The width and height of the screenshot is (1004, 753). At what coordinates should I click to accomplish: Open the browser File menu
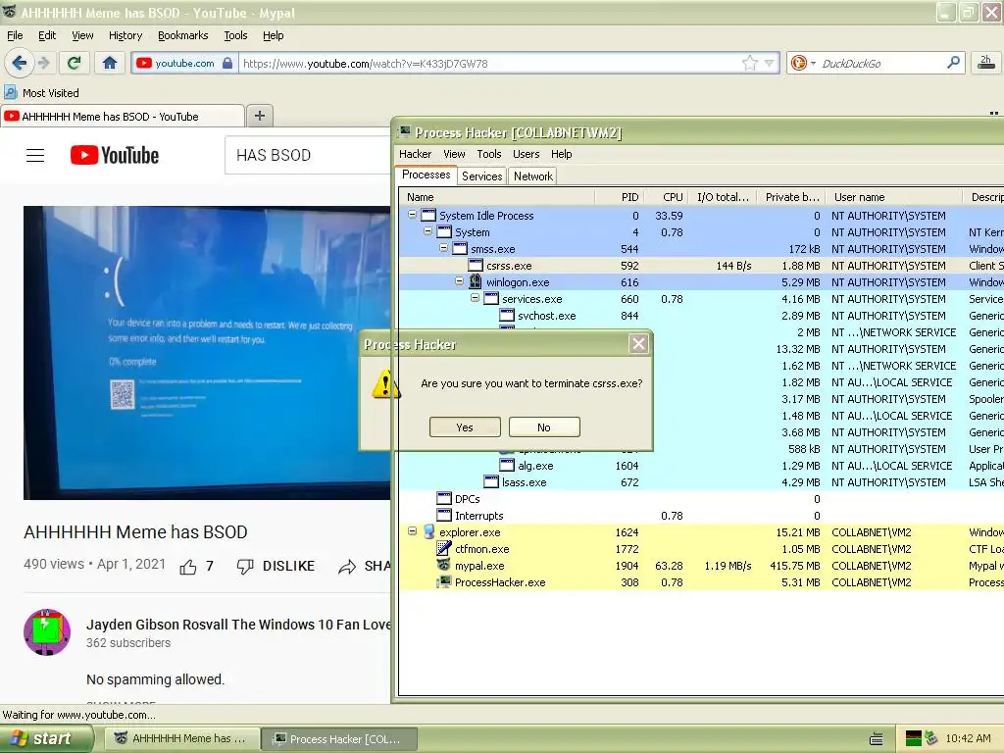pyautogui.click(x=15, y=35)
